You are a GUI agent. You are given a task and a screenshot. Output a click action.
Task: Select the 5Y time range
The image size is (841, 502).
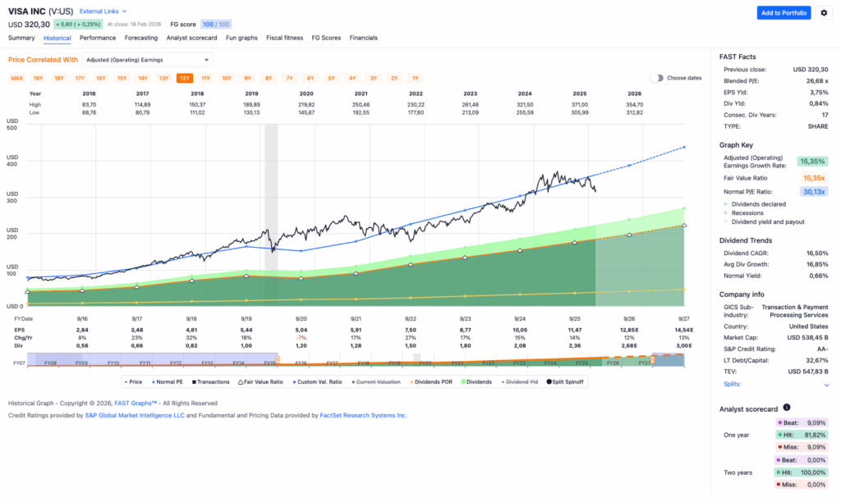[331, 78]
